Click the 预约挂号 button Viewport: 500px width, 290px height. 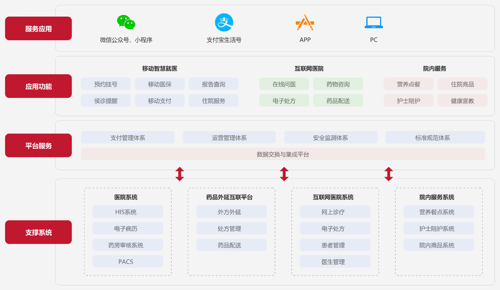106,84
